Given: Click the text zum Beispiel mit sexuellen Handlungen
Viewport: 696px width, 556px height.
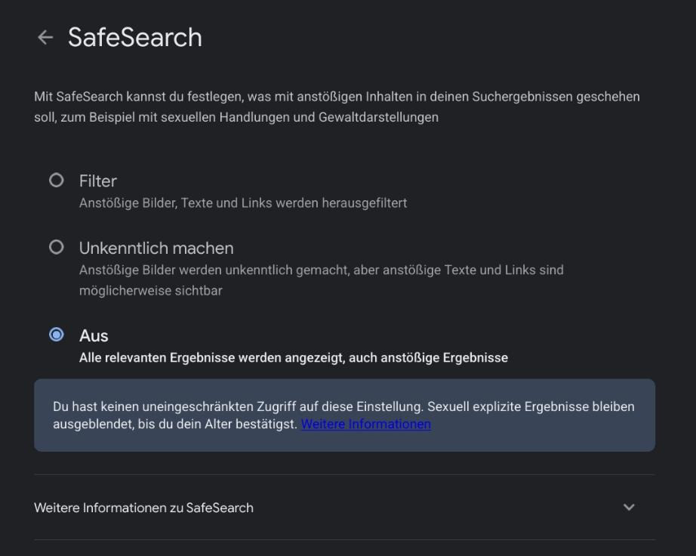Looking at the screenshot, I should pos(175,117).
